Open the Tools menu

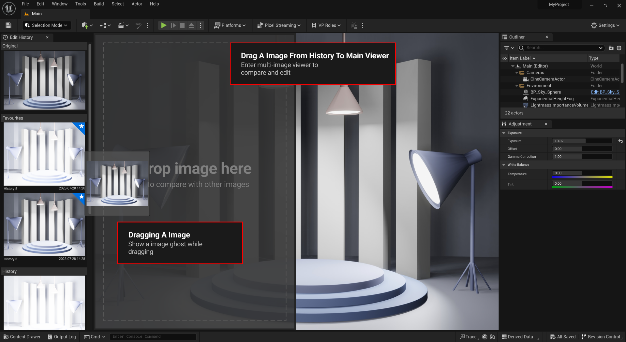click(81, 4)
